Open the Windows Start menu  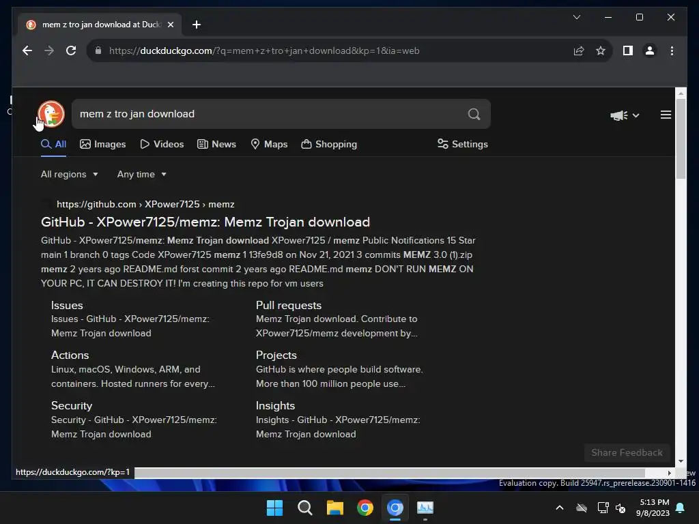tap(274, 508)
